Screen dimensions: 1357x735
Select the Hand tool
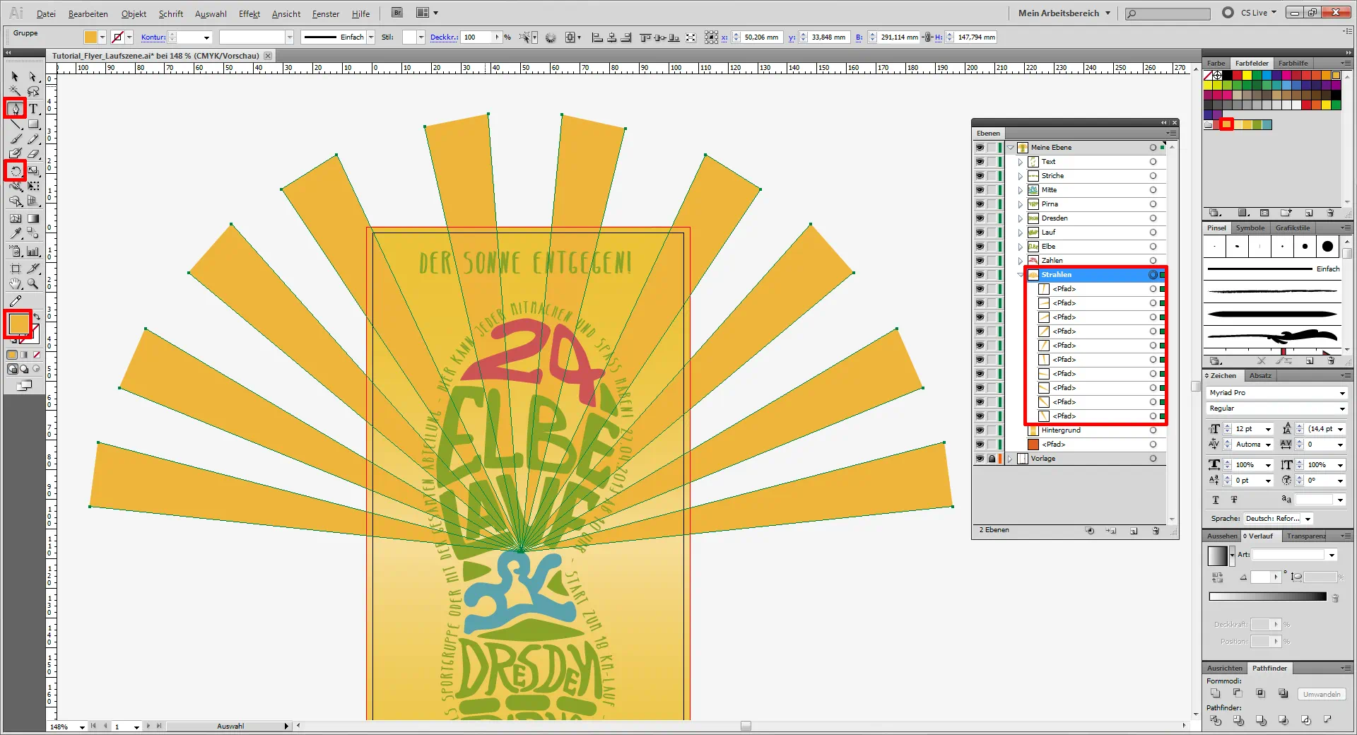pos(16,284)
